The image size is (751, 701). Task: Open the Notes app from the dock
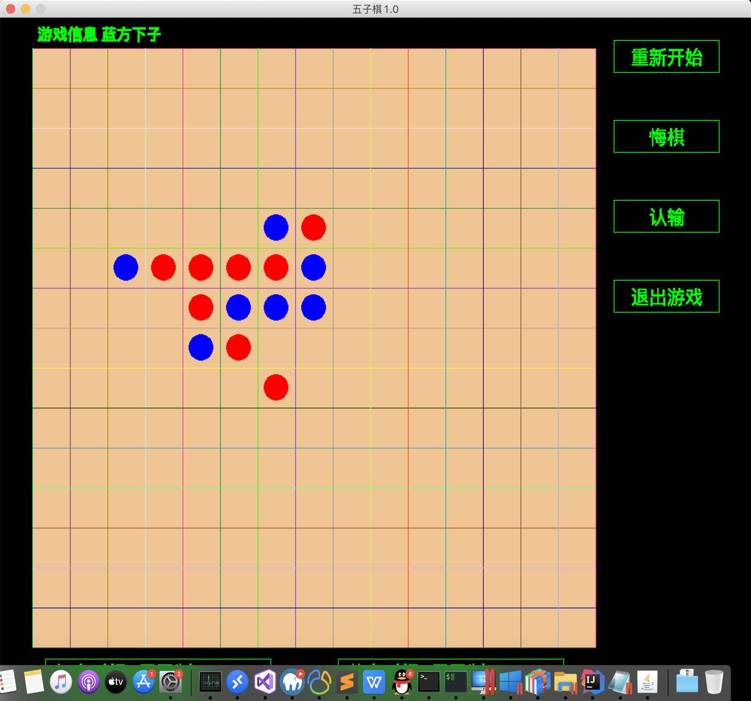click(33, 682)
